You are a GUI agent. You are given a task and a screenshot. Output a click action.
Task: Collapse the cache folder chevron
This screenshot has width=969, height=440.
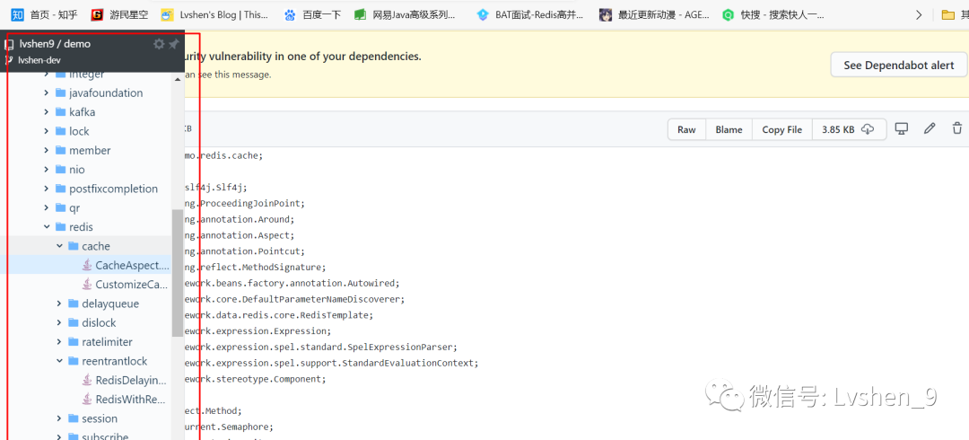59,246
